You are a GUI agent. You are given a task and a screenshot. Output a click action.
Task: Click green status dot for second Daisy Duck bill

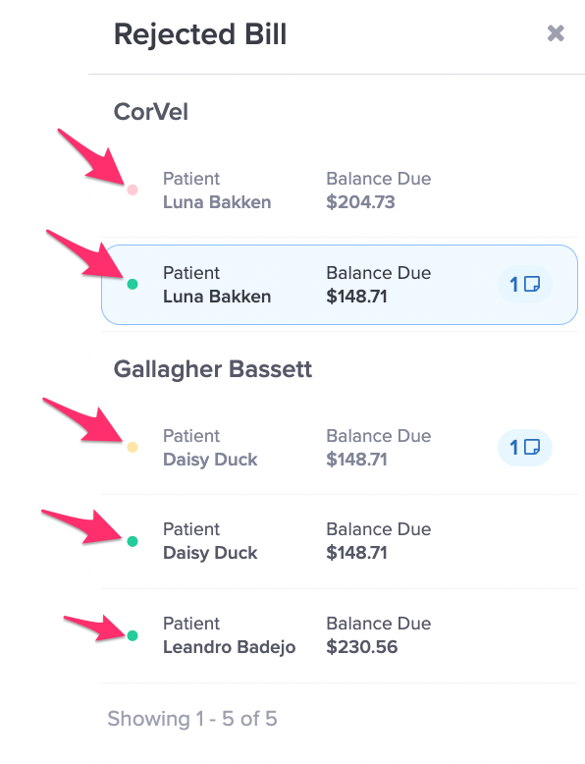point(132,541)
